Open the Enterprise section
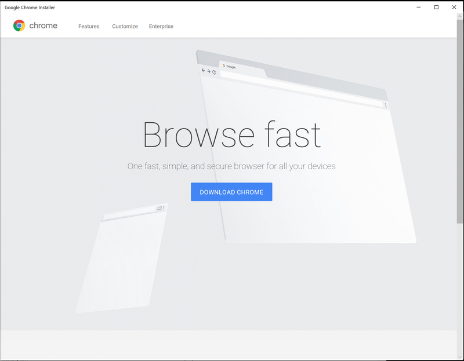Viewport: 464px width, 361px height. [x=161, y=26]
